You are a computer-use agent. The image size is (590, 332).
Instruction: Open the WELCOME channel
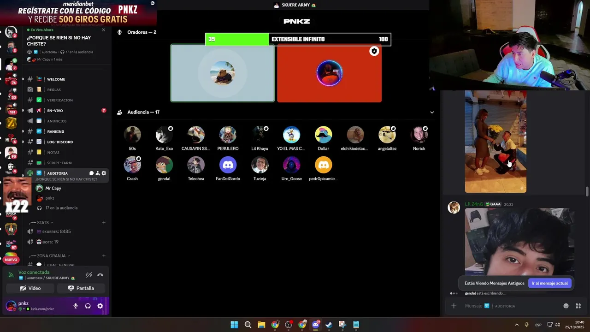(66, 79)
